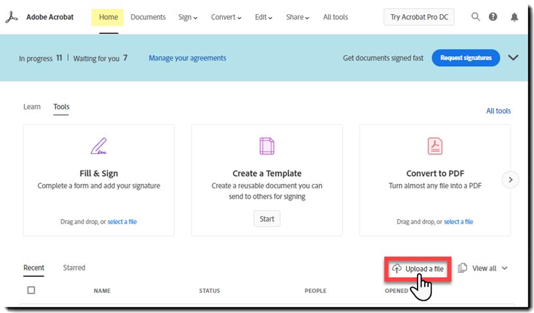Switch to the Starred tab
Image resolution: width=534 pixels, height=313 pixels.
(74, 268)
